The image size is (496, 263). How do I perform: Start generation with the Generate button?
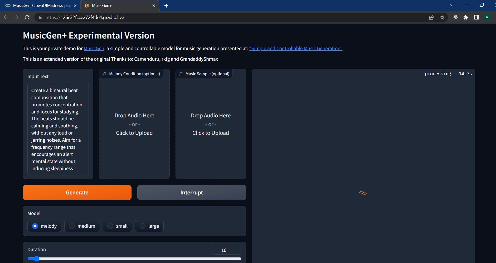click(x=77, y=192)
